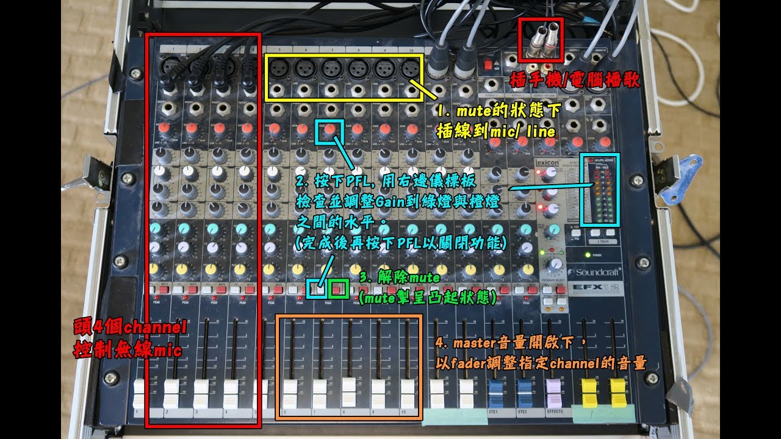Move the channel 9 fader
781x439 pixels.
(x=378, y=393)
